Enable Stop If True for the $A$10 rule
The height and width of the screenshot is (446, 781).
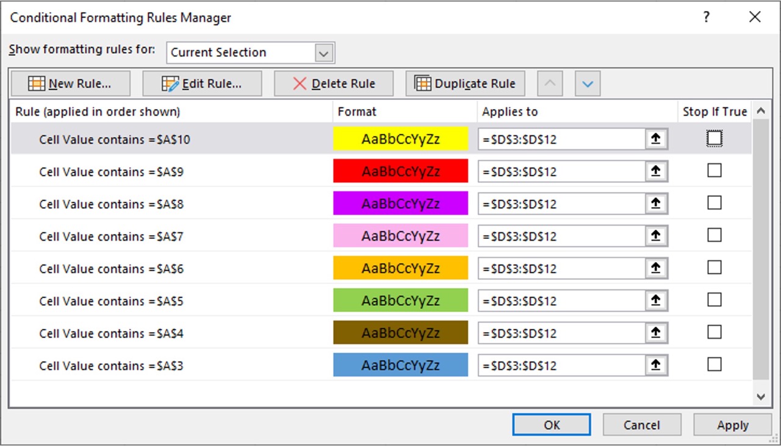point(714,138)
